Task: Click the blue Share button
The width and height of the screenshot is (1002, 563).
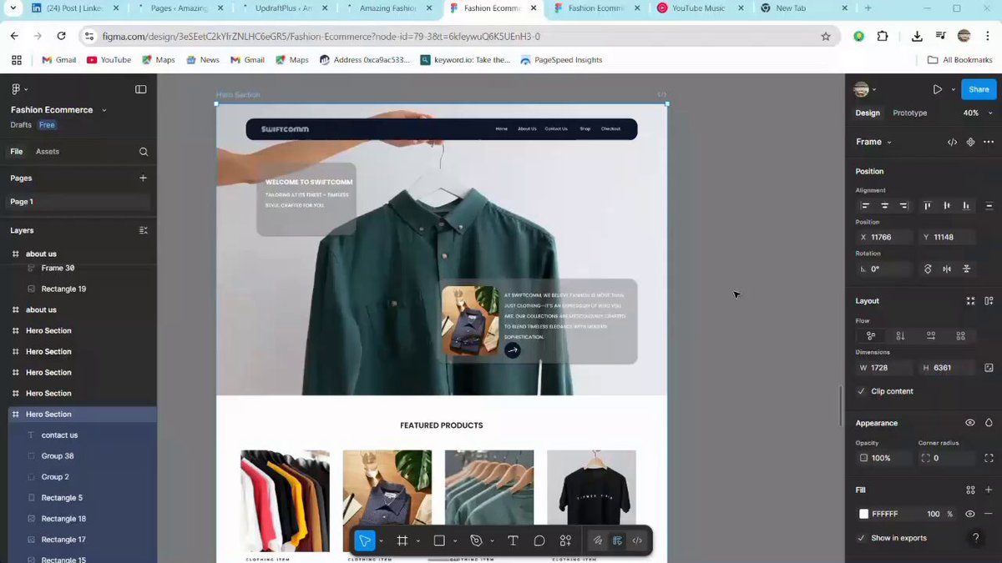Action: 979,89
